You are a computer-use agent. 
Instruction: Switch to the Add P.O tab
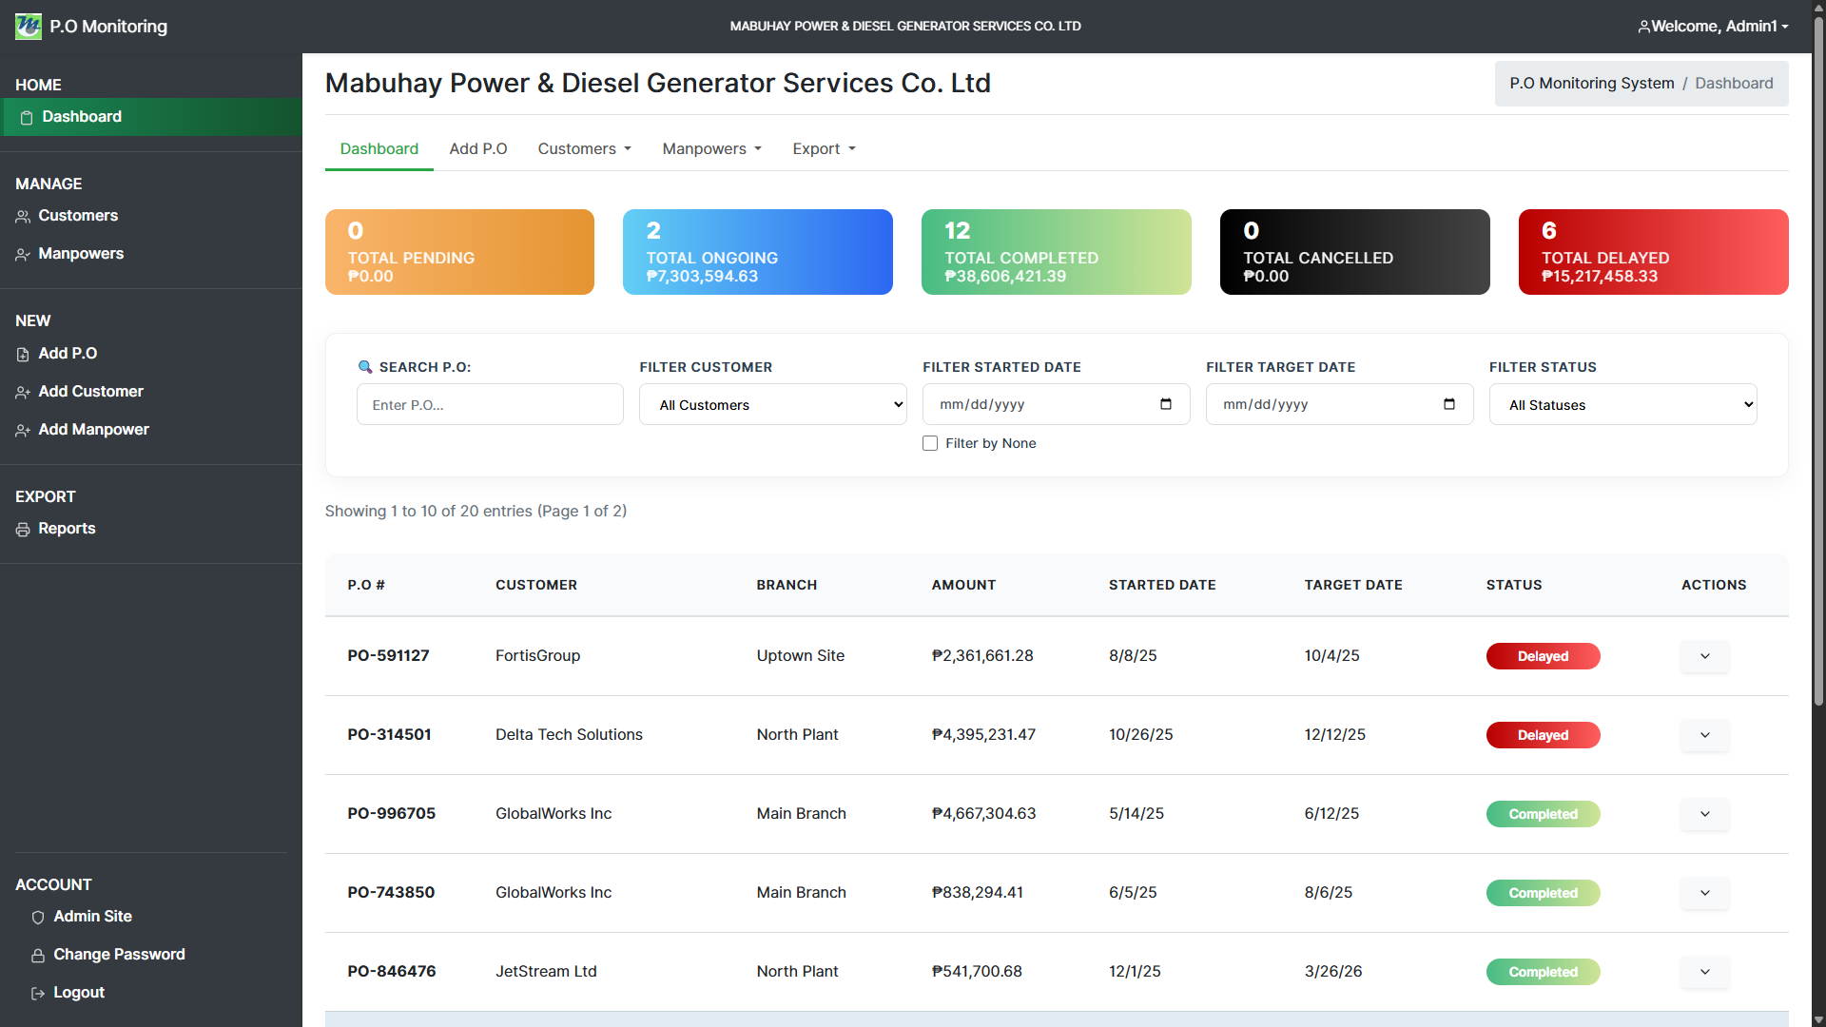coord(477,149)
